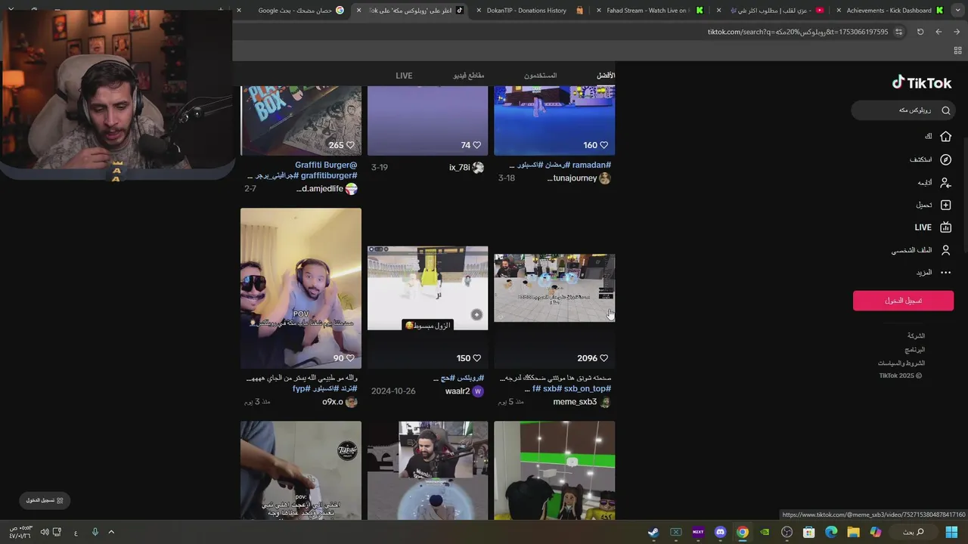Click the heart icon showing 74
Viewport: 968px width, 544px height.
coord(476,145)
